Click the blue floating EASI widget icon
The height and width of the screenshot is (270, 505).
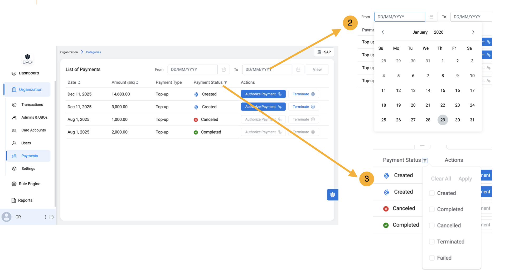[x=332, y=195]
